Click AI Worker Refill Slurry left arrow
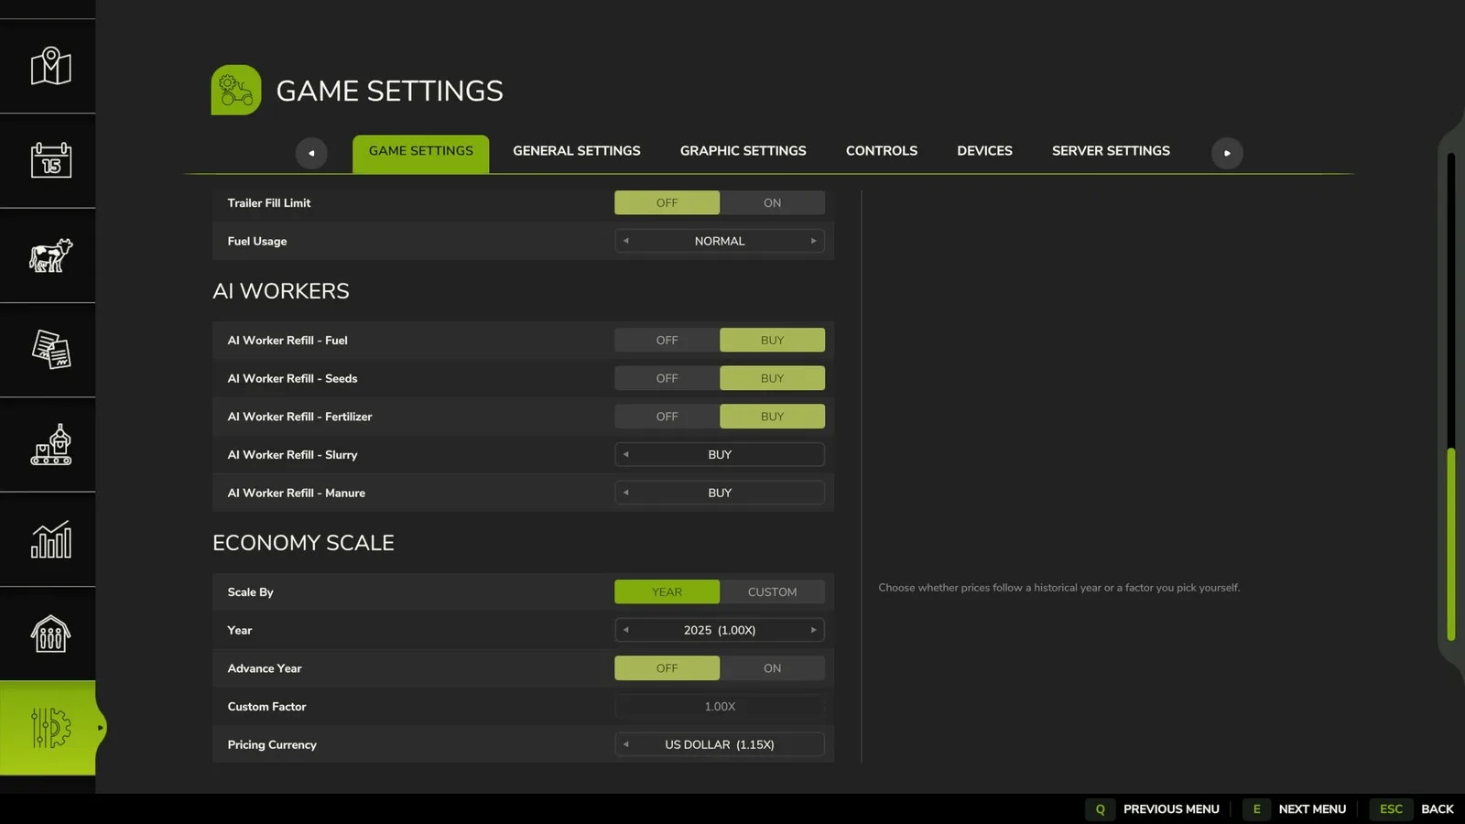The height and width of the screenshot is (824, 1465). 626,454
